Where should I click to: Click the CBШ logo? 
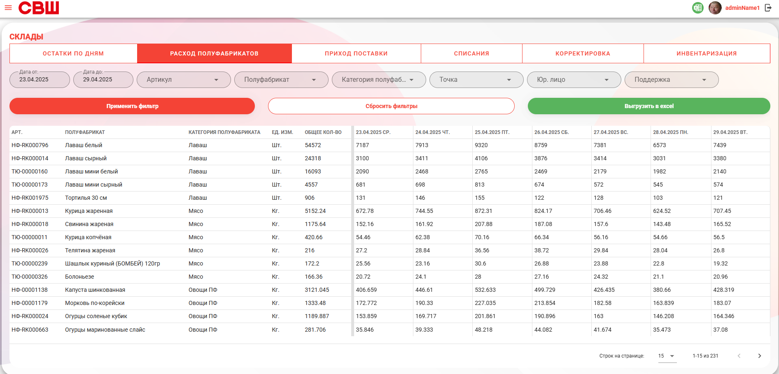tap(39, 8)
